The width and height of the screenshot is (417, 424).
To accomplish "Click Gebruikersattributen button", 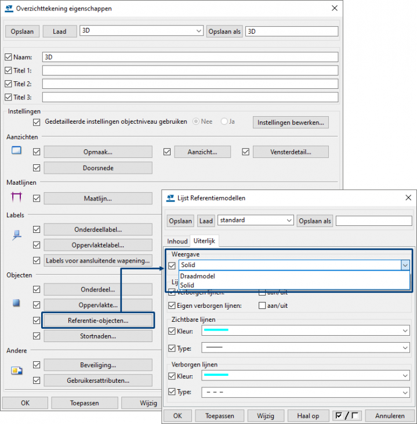I will coord(98,380).
